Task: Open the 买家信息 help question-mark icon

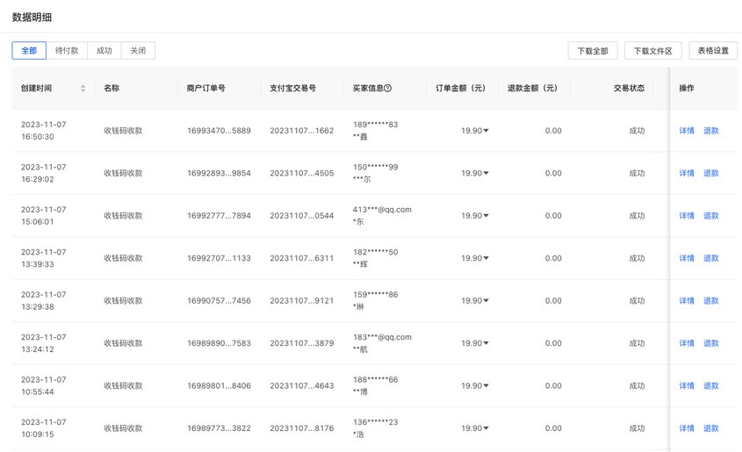Action: pyautogui.click(x=387, y=88)
